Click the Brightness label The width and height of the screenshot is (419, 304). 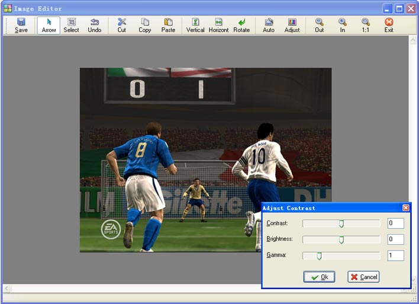(279, 239)
